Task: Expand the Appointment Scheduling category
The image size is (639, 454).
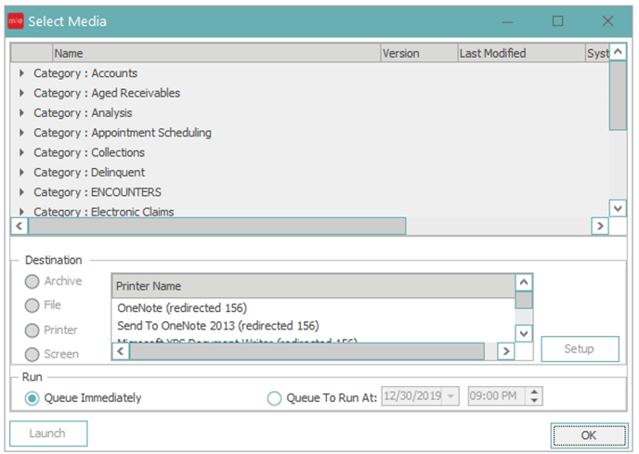Action: pos(21,133)
